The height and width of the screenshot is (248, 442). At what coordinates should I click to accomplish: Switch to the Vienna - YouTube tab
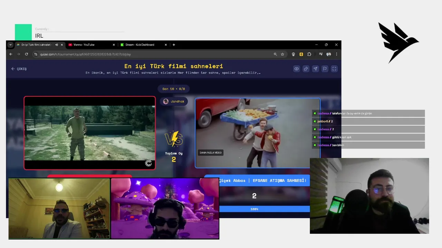[x=91, y=45]
